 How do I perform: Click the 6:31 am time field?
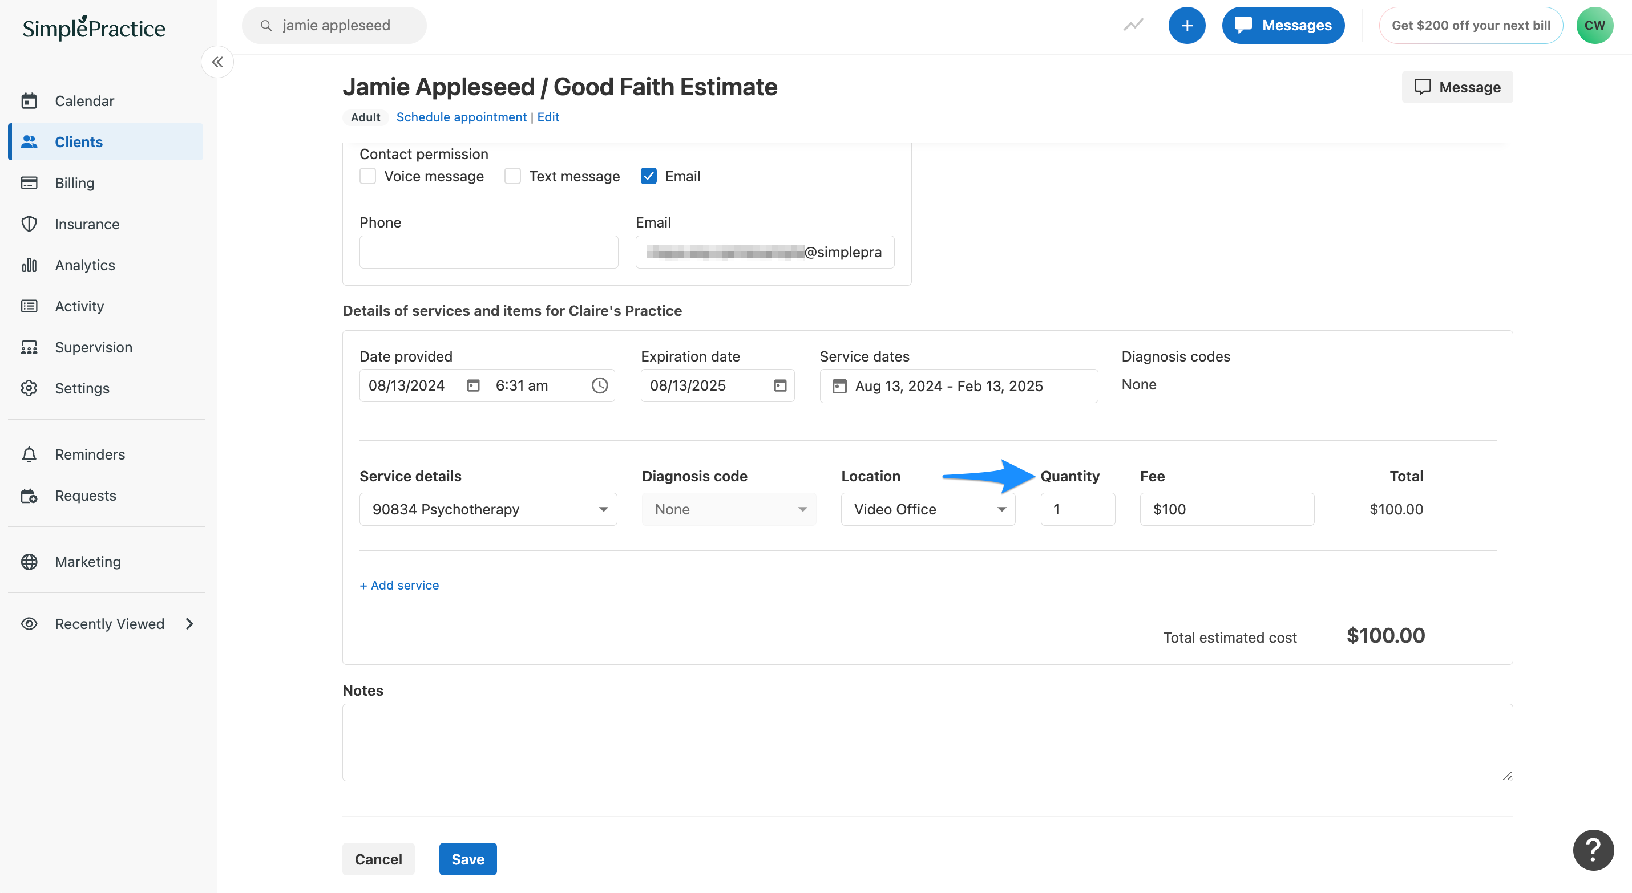pos(550,385)
